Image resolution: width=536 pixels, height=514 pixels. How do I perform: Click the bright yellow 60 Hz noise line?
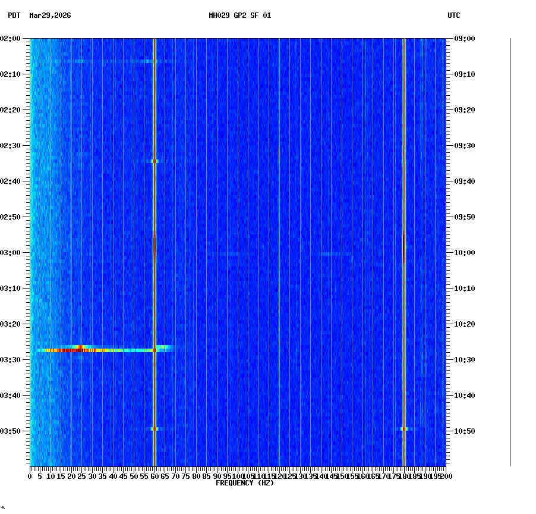click(x=155, y=238)
